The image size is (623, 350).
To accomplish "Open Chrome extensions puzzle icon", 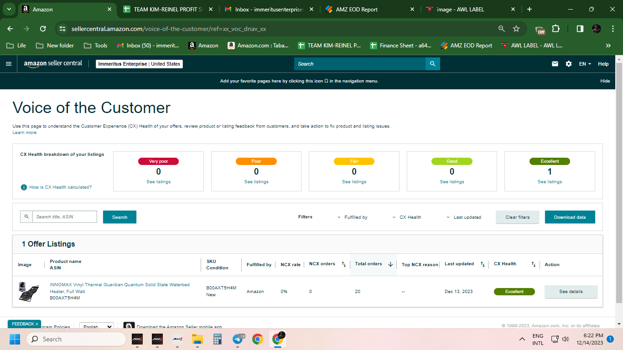I will (x=556, y=29).
